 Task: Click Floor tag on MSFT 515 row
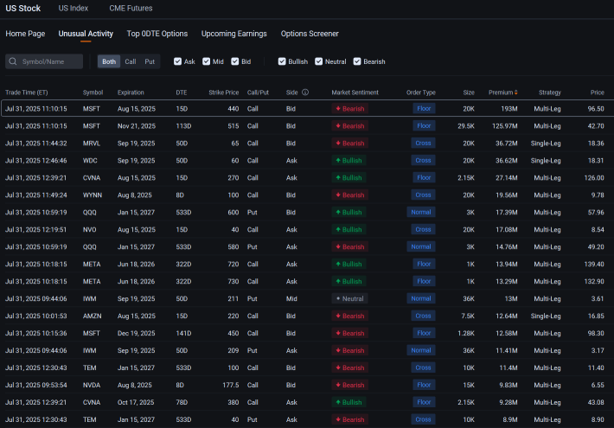(x=424, y=126)
